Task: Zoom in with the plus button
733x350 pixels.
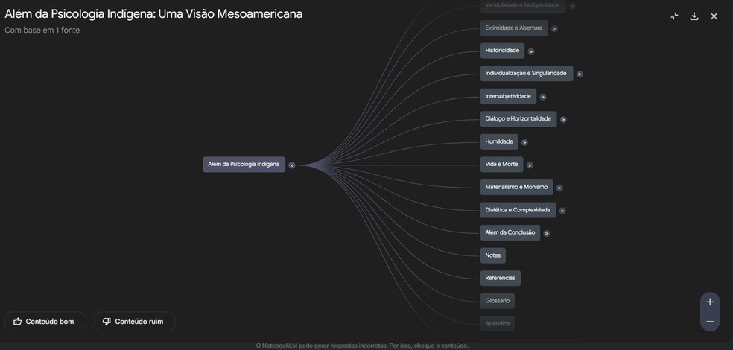Action: point(710,302)
